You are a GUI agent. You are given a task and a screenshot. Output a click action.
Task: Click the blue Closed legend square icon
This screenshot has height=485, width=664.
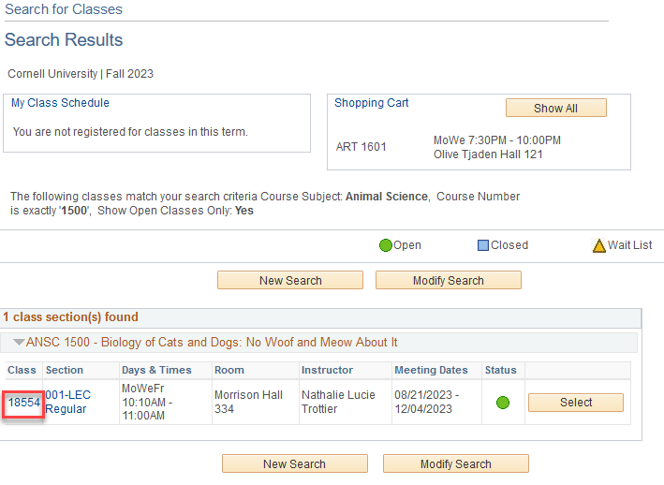tap(483, 245)
